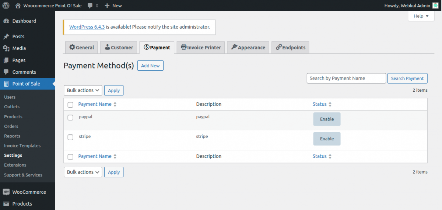Expand the Help dropdown panel
Viewport: 442px width, 210px height.
421,16
